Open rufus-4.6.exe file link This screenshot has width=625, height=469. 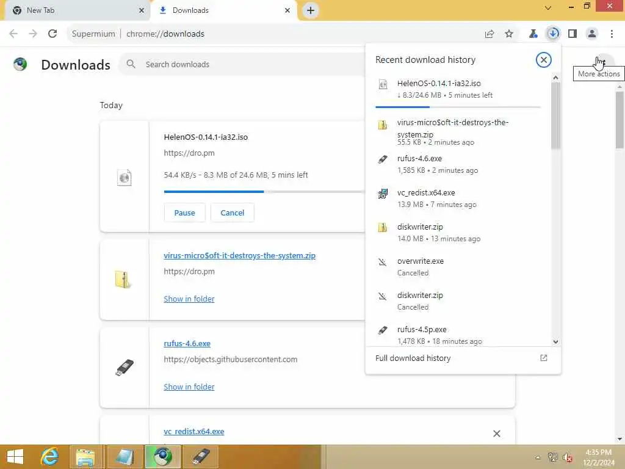click(x=187, y=343)
